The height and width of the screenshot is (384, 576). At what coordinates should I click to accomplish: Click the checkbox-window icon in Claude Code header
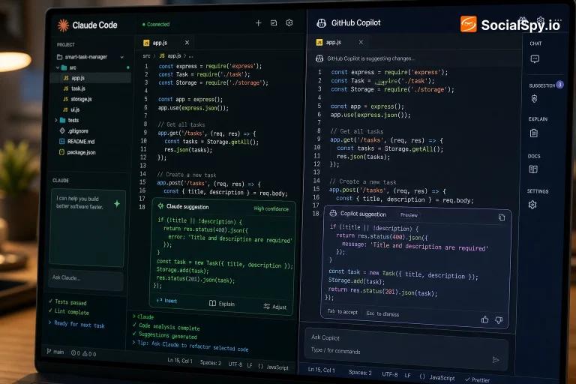pos(274,22)
